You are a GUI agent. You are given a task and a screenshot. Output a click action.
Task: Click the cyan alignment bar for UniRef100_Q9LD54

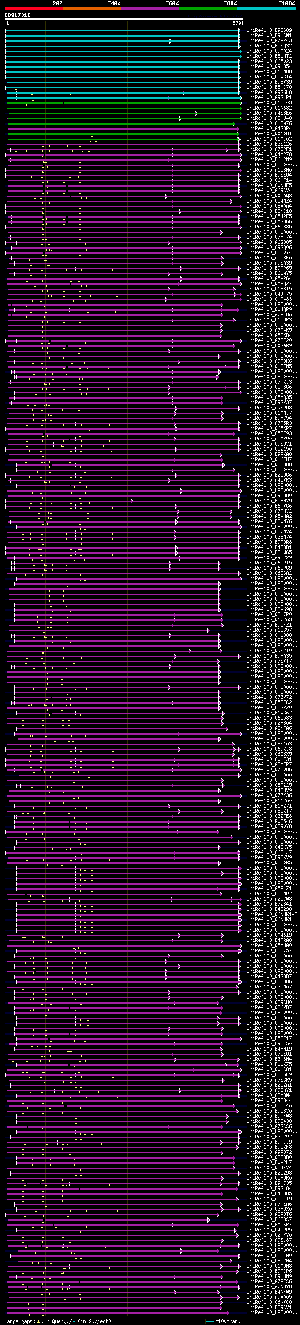(122, 66)
